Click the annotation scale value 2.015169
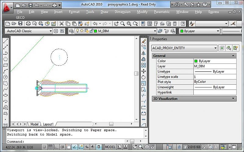 tap(194, 147)
